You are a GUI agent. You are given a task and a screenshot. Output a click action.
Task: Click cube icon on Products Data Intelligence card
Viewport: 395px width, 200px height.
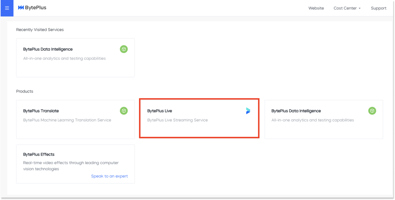(372, 111)
